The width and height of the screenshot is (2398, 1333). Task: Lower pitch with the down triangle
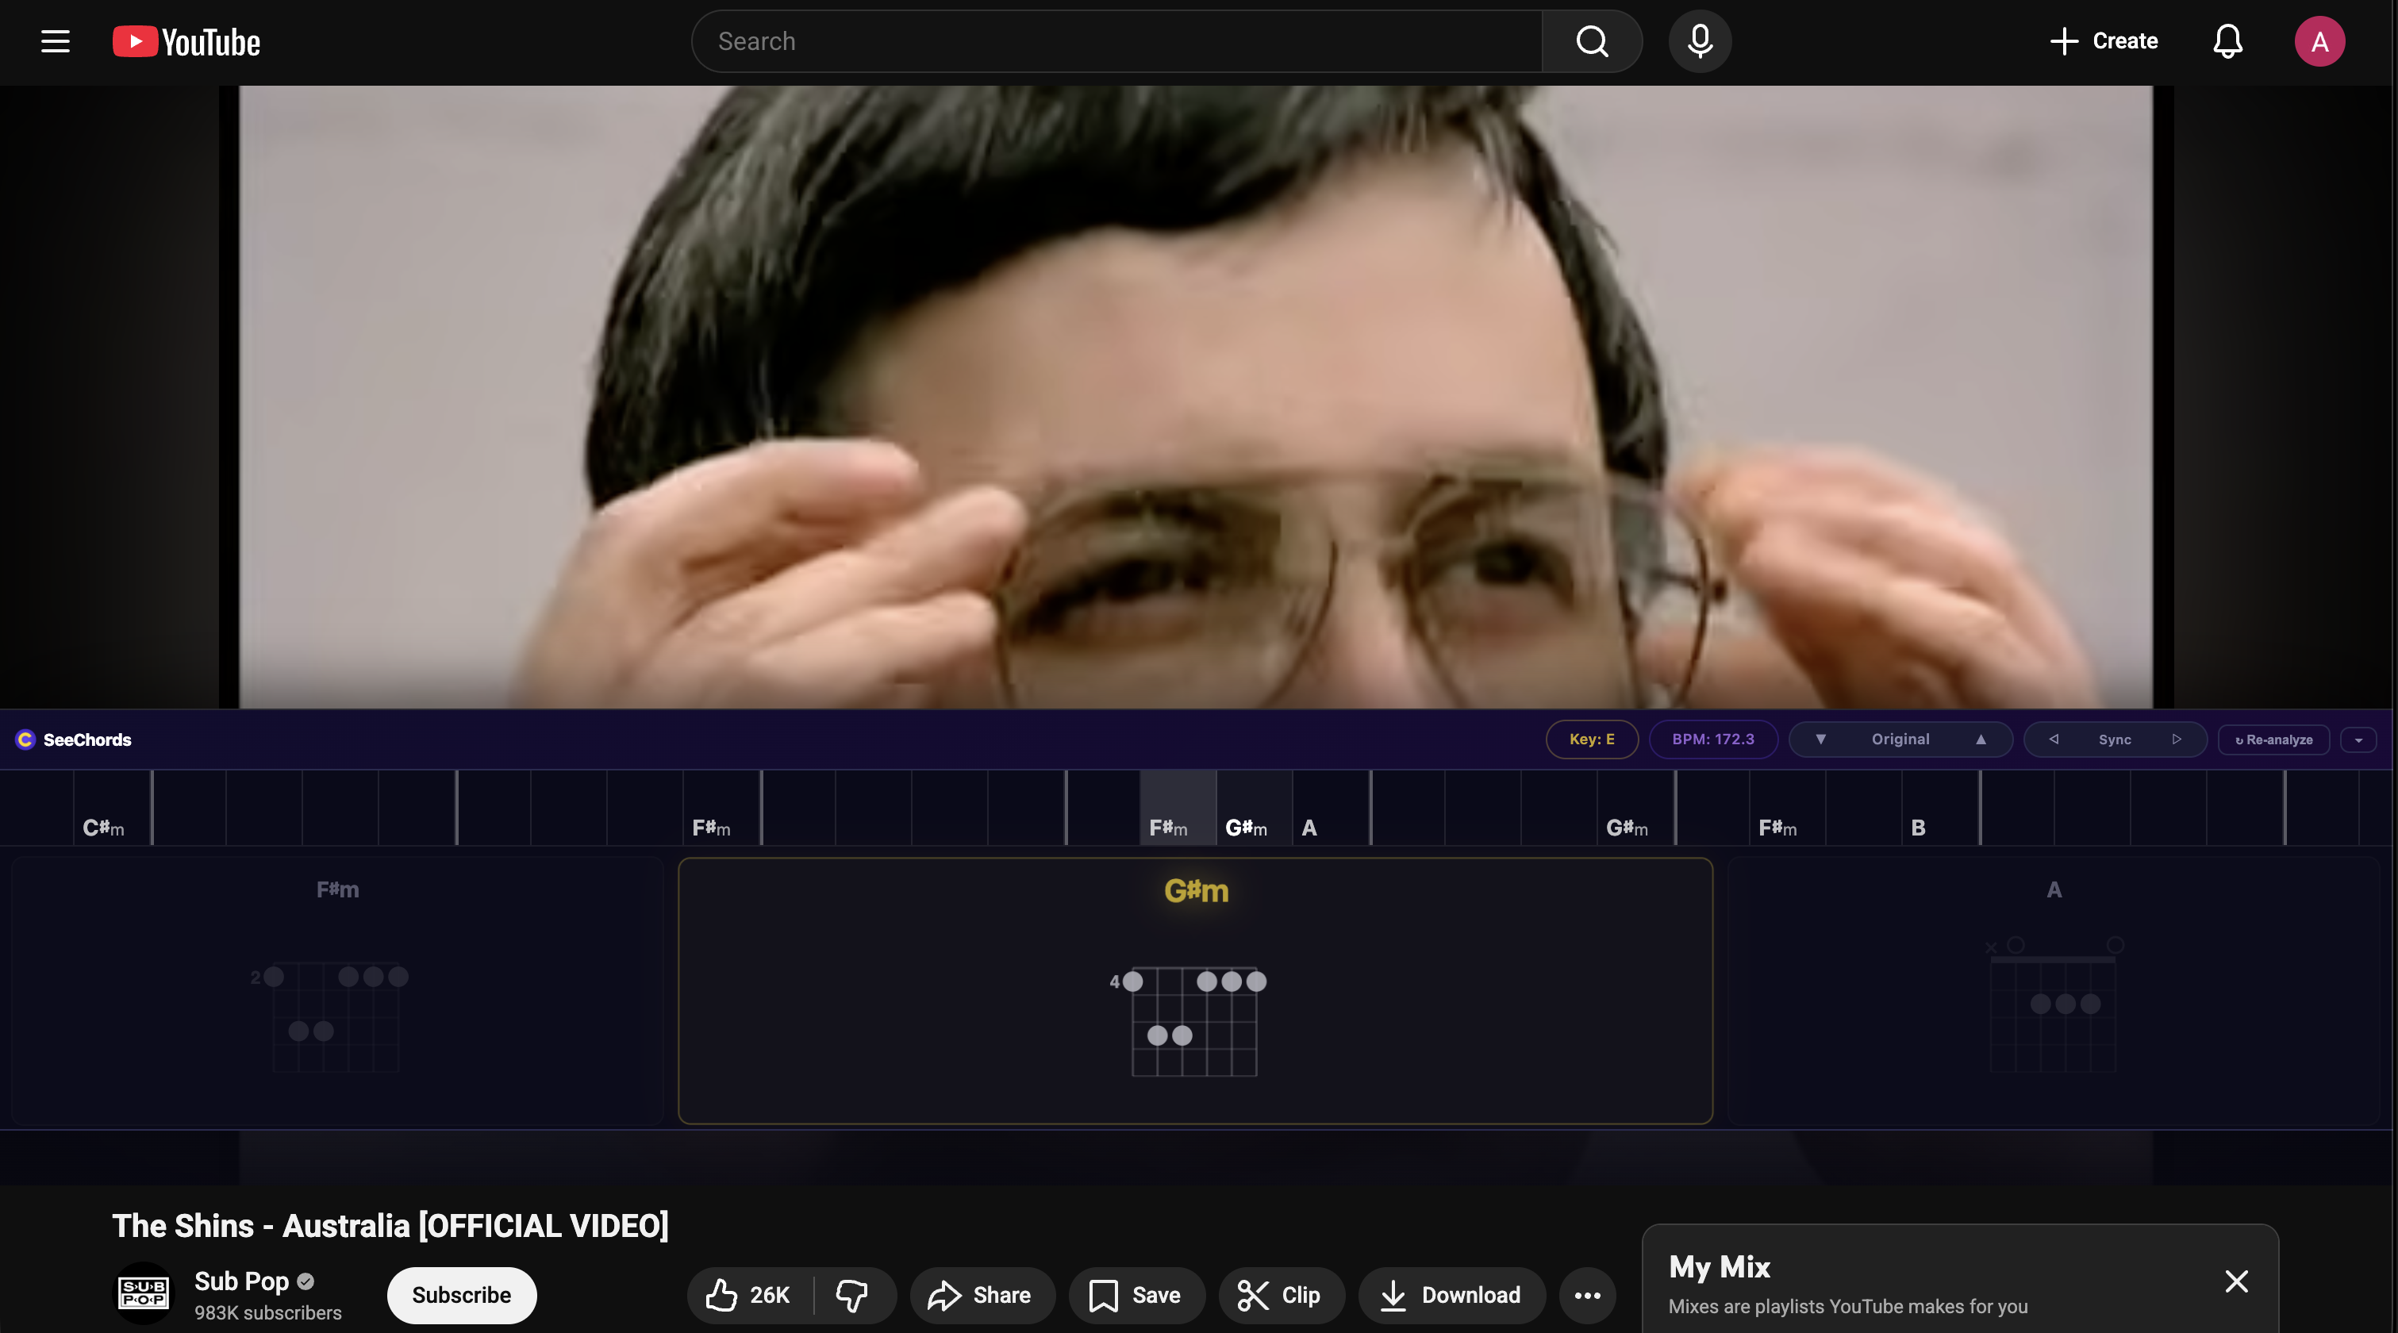coord(1821,739)
